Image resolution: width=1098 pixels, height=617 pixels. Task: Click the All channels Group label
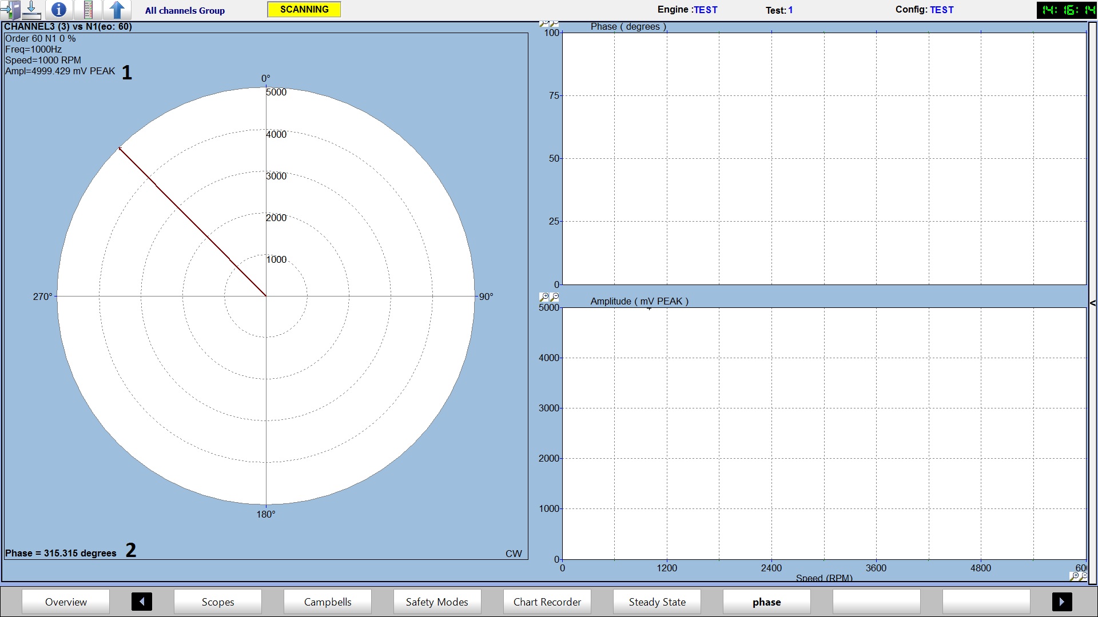pos(185,10)
